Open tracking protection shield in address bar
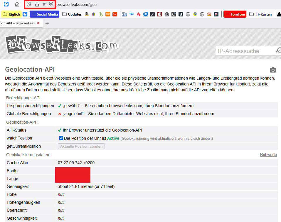This screenshot has width=281, height=222. [29, 4]
